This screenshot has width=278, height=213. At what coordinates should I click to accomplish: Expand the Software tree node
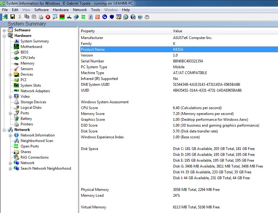point(4,30)
